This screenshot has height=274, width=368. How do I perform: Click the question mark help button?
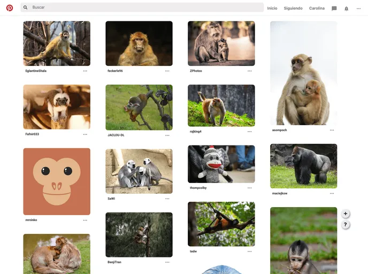(345, 224)
